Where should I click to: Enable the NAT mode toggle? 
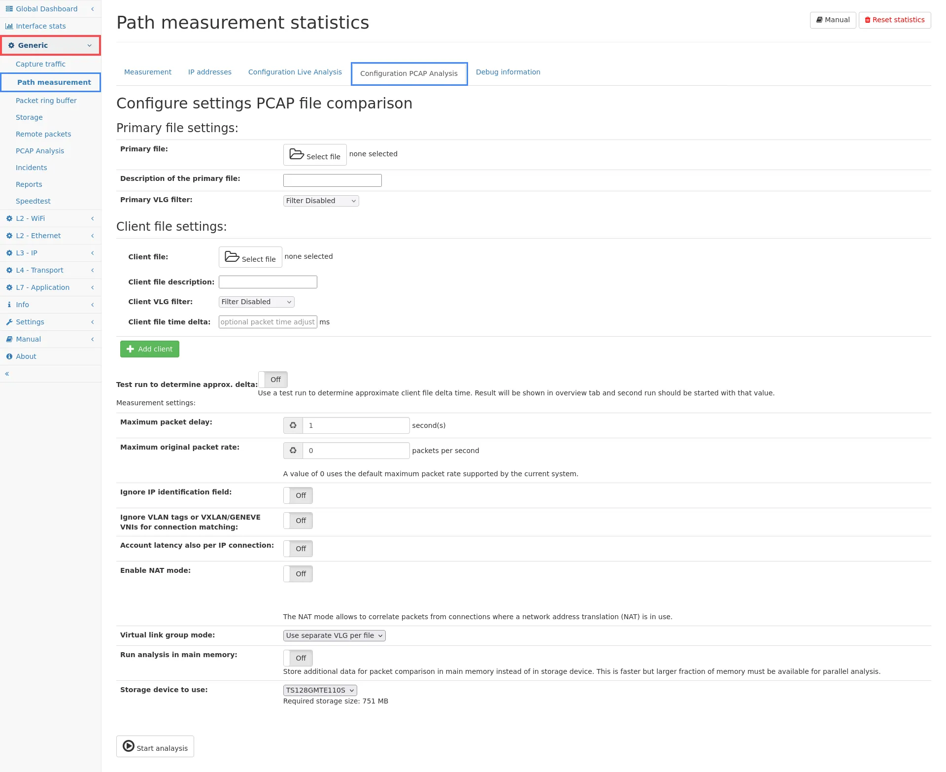tap(298, 574)
